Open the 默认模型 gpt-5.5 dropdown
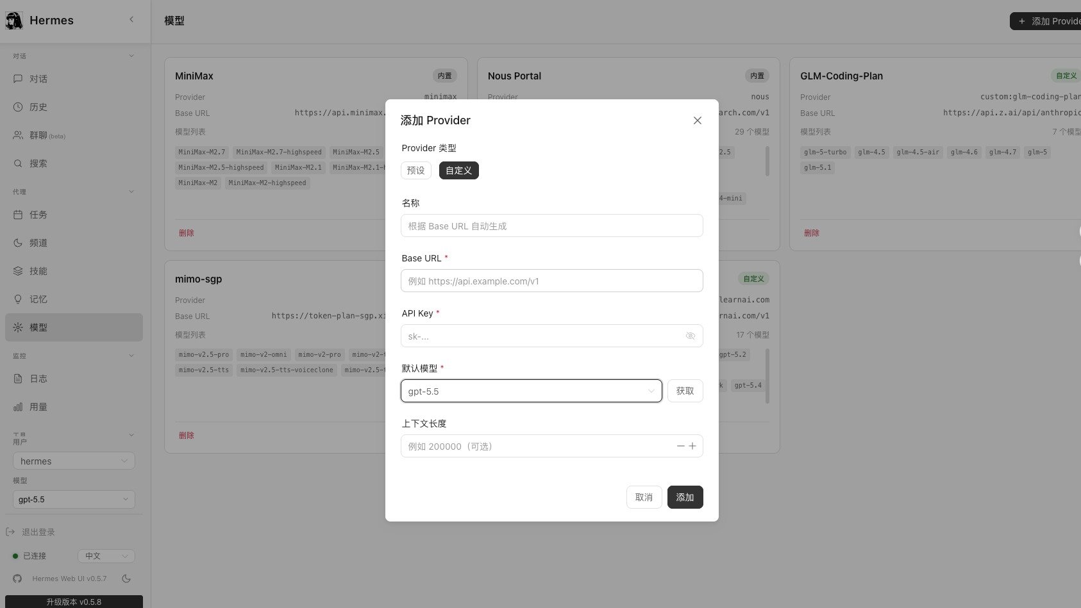 pyautogui.click(x=532, y=391)
